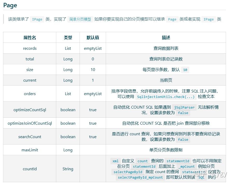Click the Page code tag after 可以继承
233x184 pixels.
[x=172, y=19]
